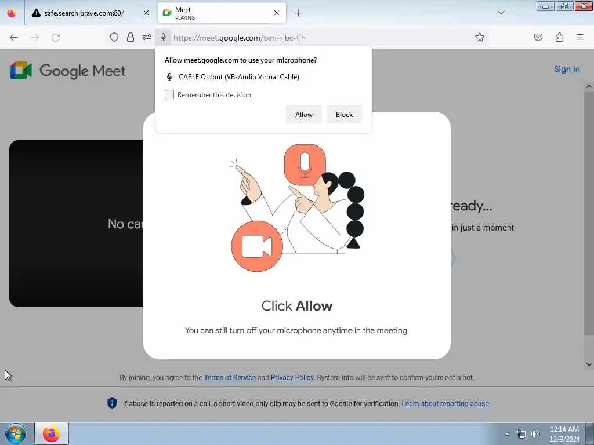Open the Extensions puzzle icon
This screenshot has height=445, width=594.
(x=559, y=37)
